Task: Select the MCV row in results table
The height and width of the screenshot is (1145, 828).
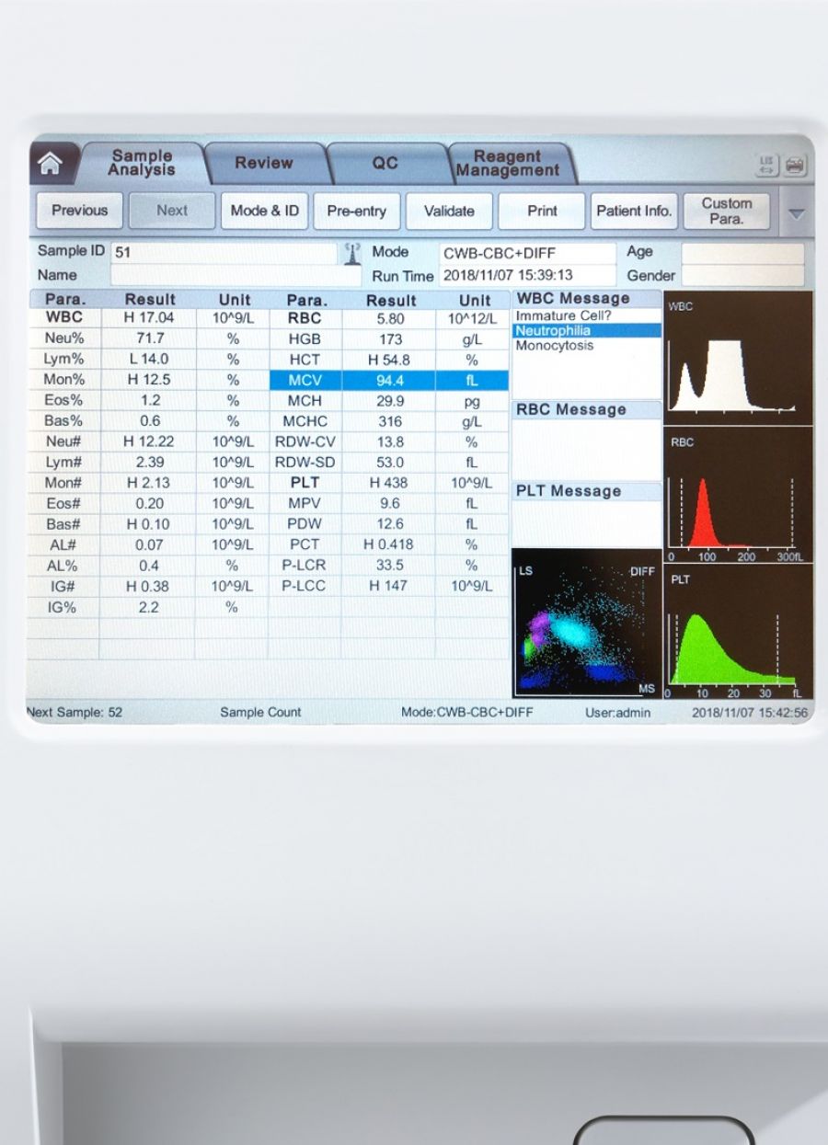Action: click(x=389, y=380)
